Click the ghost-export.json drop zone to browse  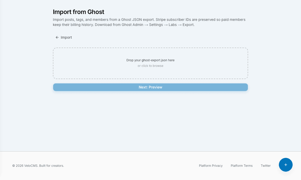pos(150,63)
